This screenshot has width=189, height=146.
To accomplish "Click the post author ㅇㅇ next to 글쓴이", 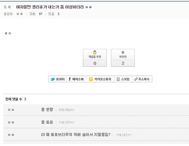I will [20, 14].
